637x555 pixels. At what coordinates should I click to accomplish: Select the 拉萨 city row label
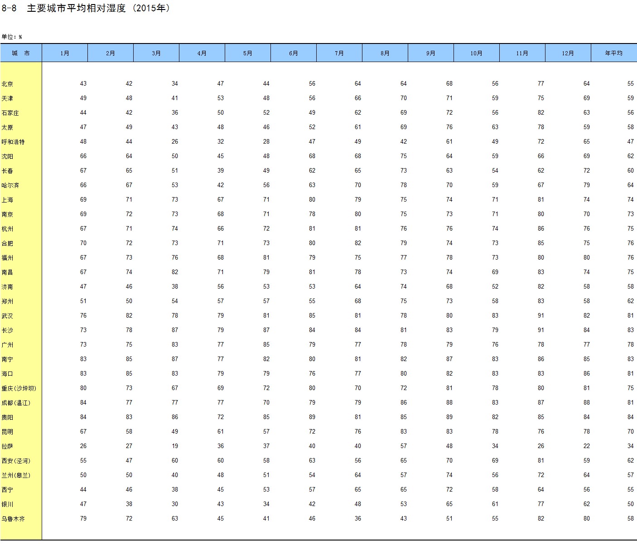click(7, 446)
